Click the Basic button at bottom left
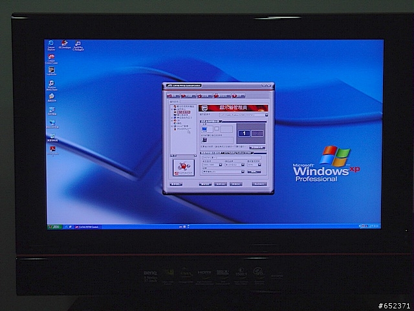 (176, 184)
